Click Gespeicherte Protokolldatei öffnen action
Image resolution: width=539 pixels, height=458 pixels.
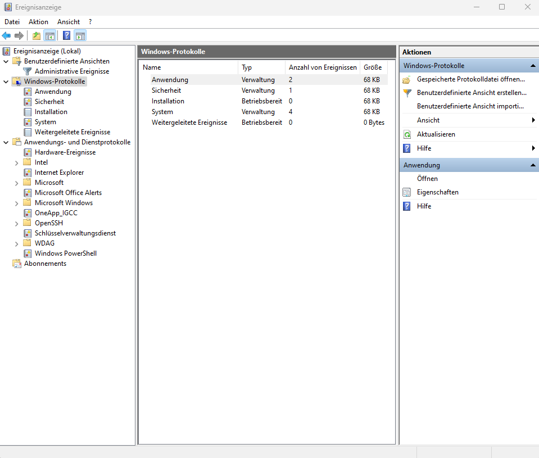tap(470, 79)
